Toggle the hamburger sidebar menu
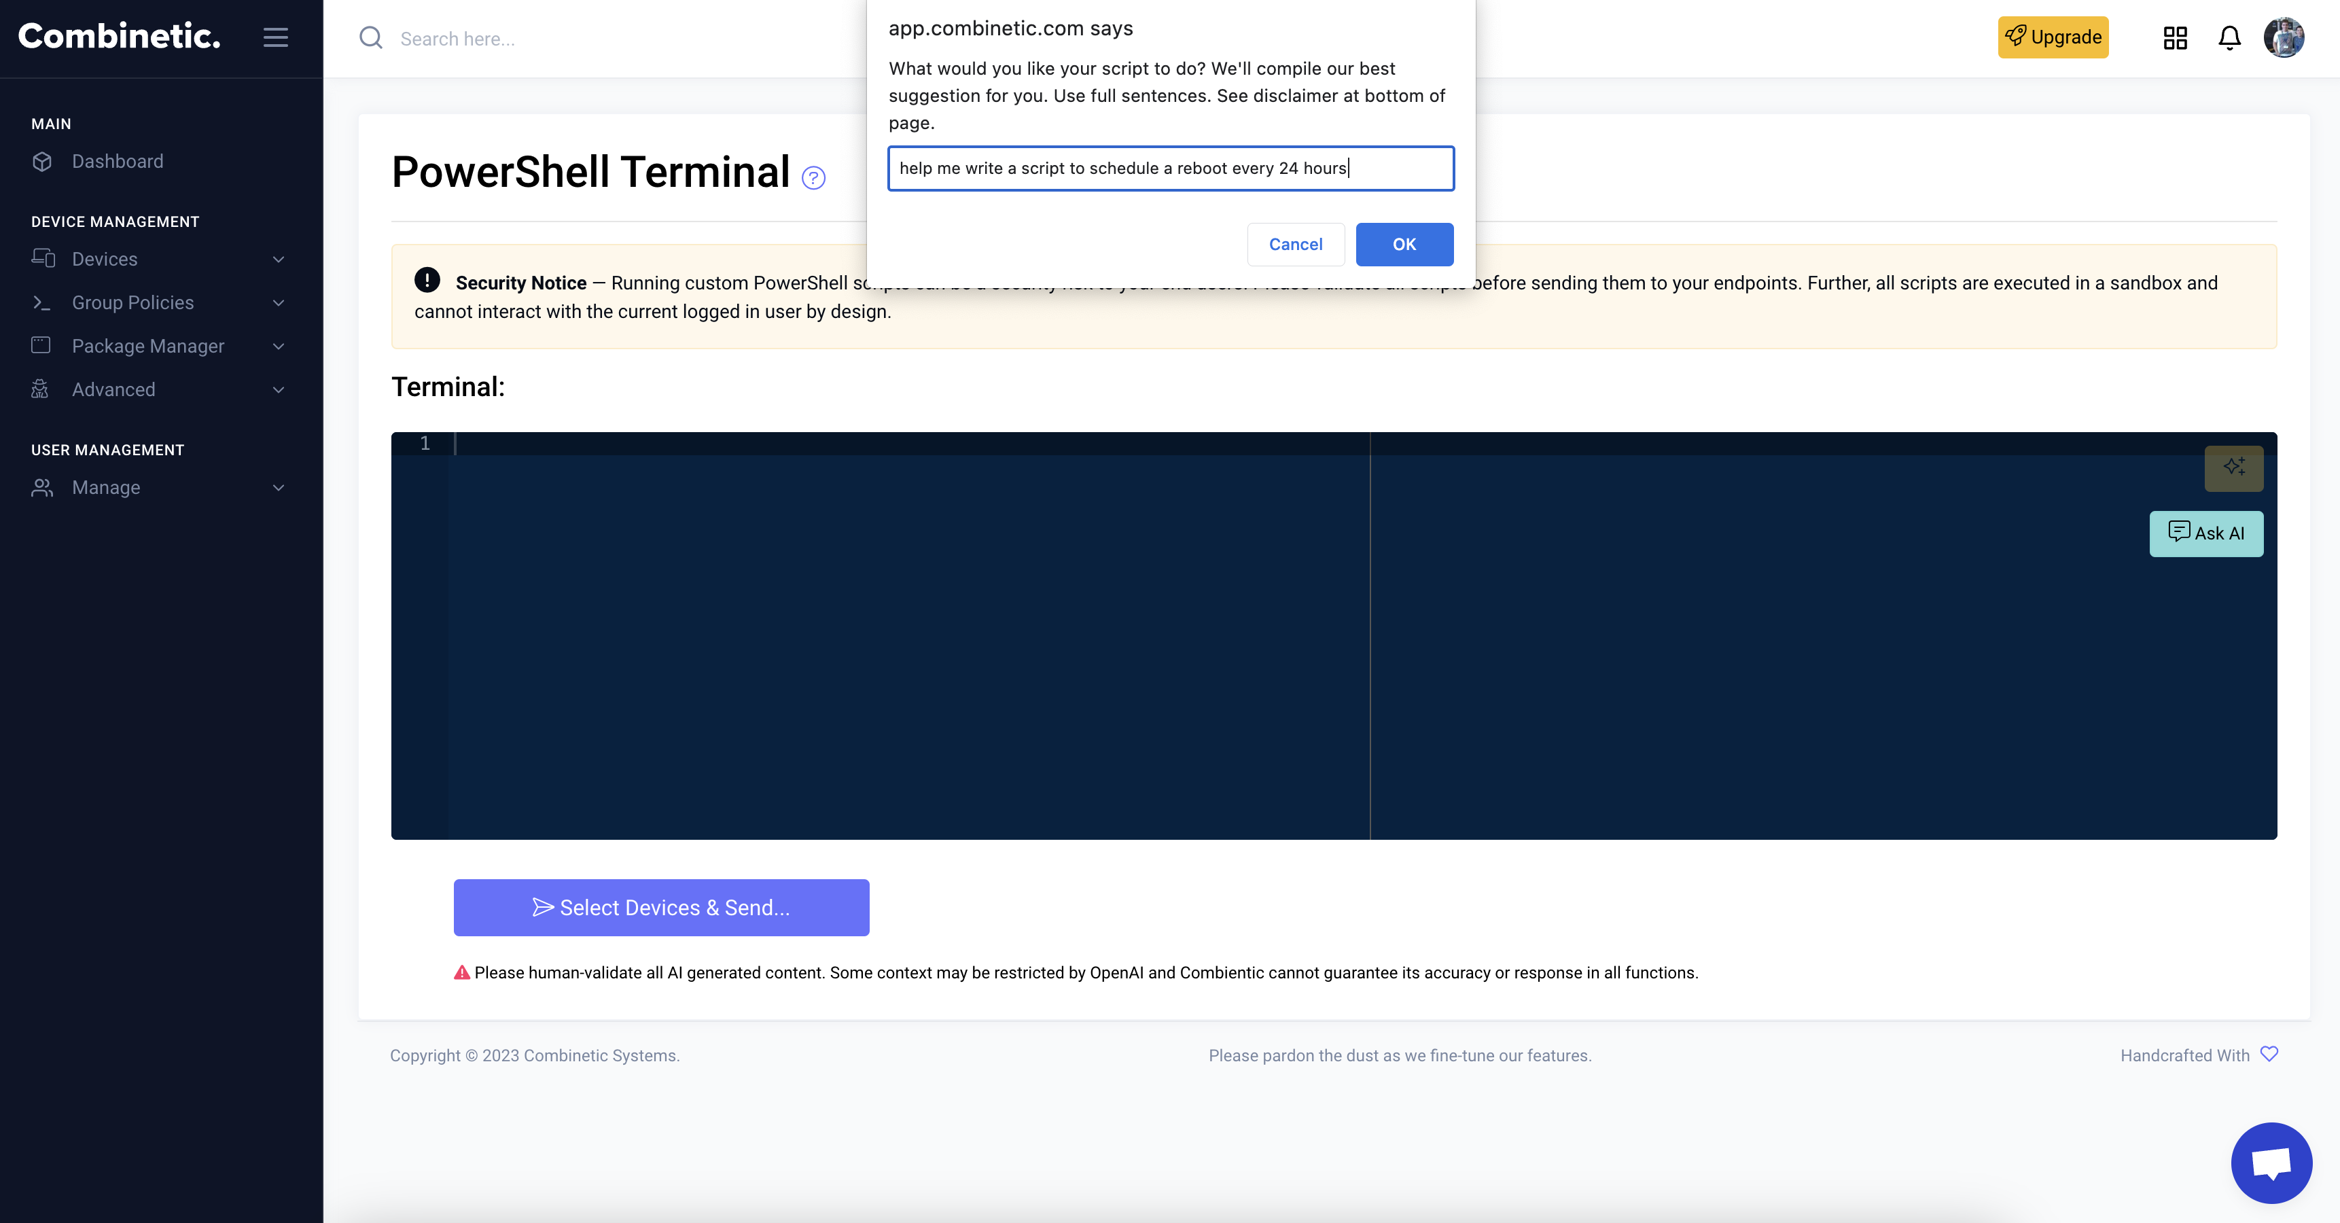This screenshot has height=1223, width=2340. [x=275, y=37]
